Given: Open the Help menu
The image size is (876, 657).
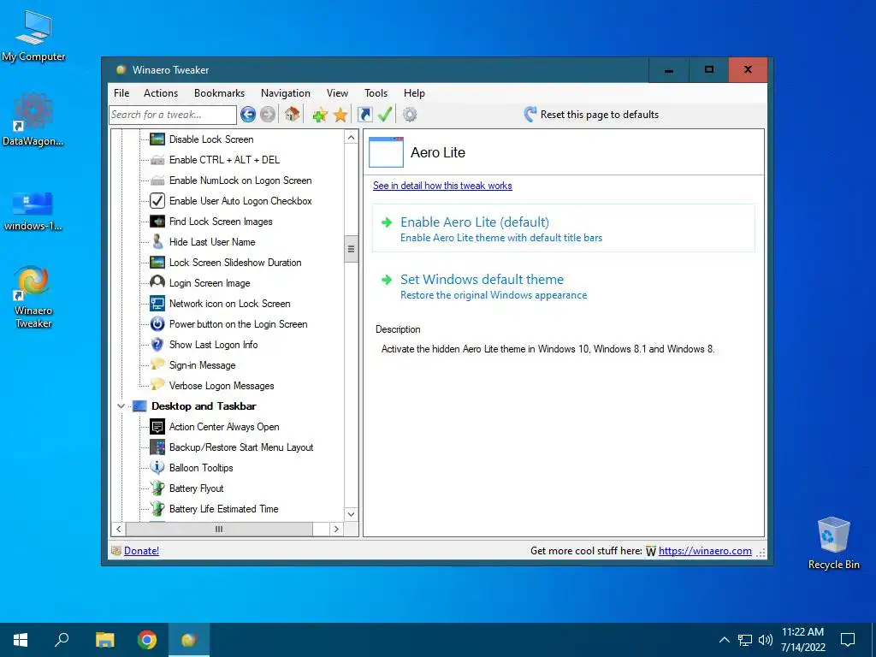Looking at the screenshot, I should pos(414,93).
